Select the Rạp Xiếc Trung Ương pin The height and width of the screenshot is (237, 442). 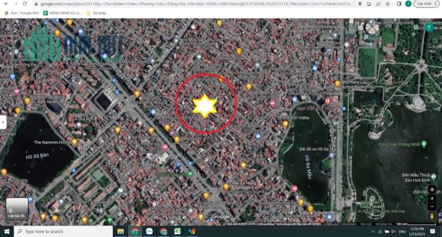pos(371,22)
